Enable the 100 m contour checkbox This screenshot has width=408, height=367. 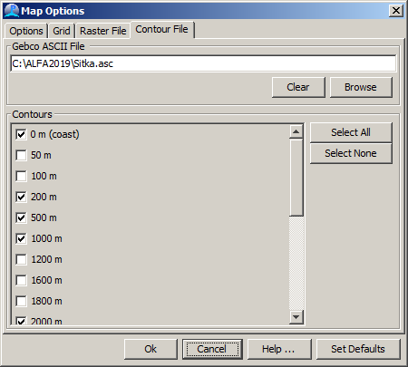(21, 176)
